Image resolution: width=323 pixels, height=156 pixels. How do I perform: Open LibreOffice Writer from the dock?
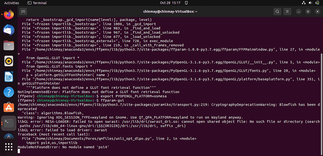point(9,77)
